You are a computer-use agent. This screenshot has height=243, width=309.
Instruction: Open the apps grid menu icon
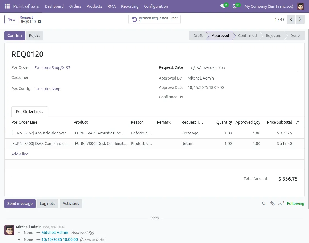(x=7, y=6)
